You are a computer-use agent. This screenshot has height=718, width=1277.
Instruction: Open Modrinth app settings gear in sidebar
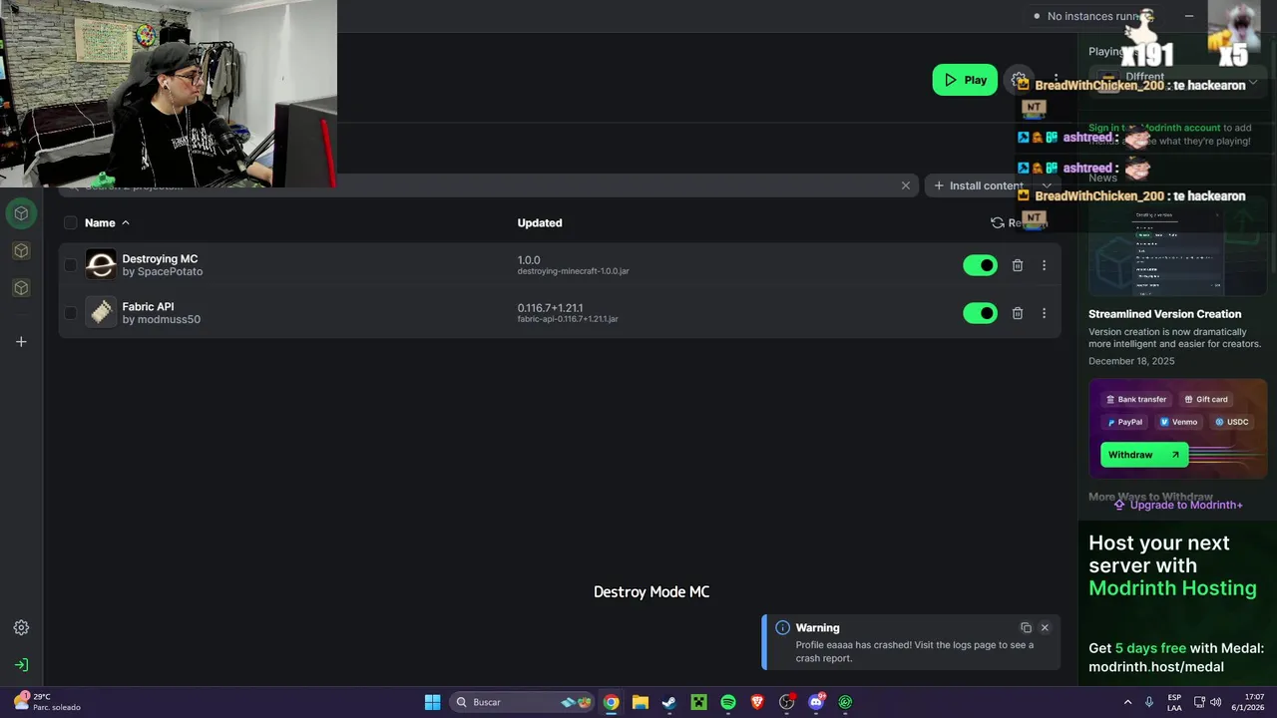pos(21,627)
